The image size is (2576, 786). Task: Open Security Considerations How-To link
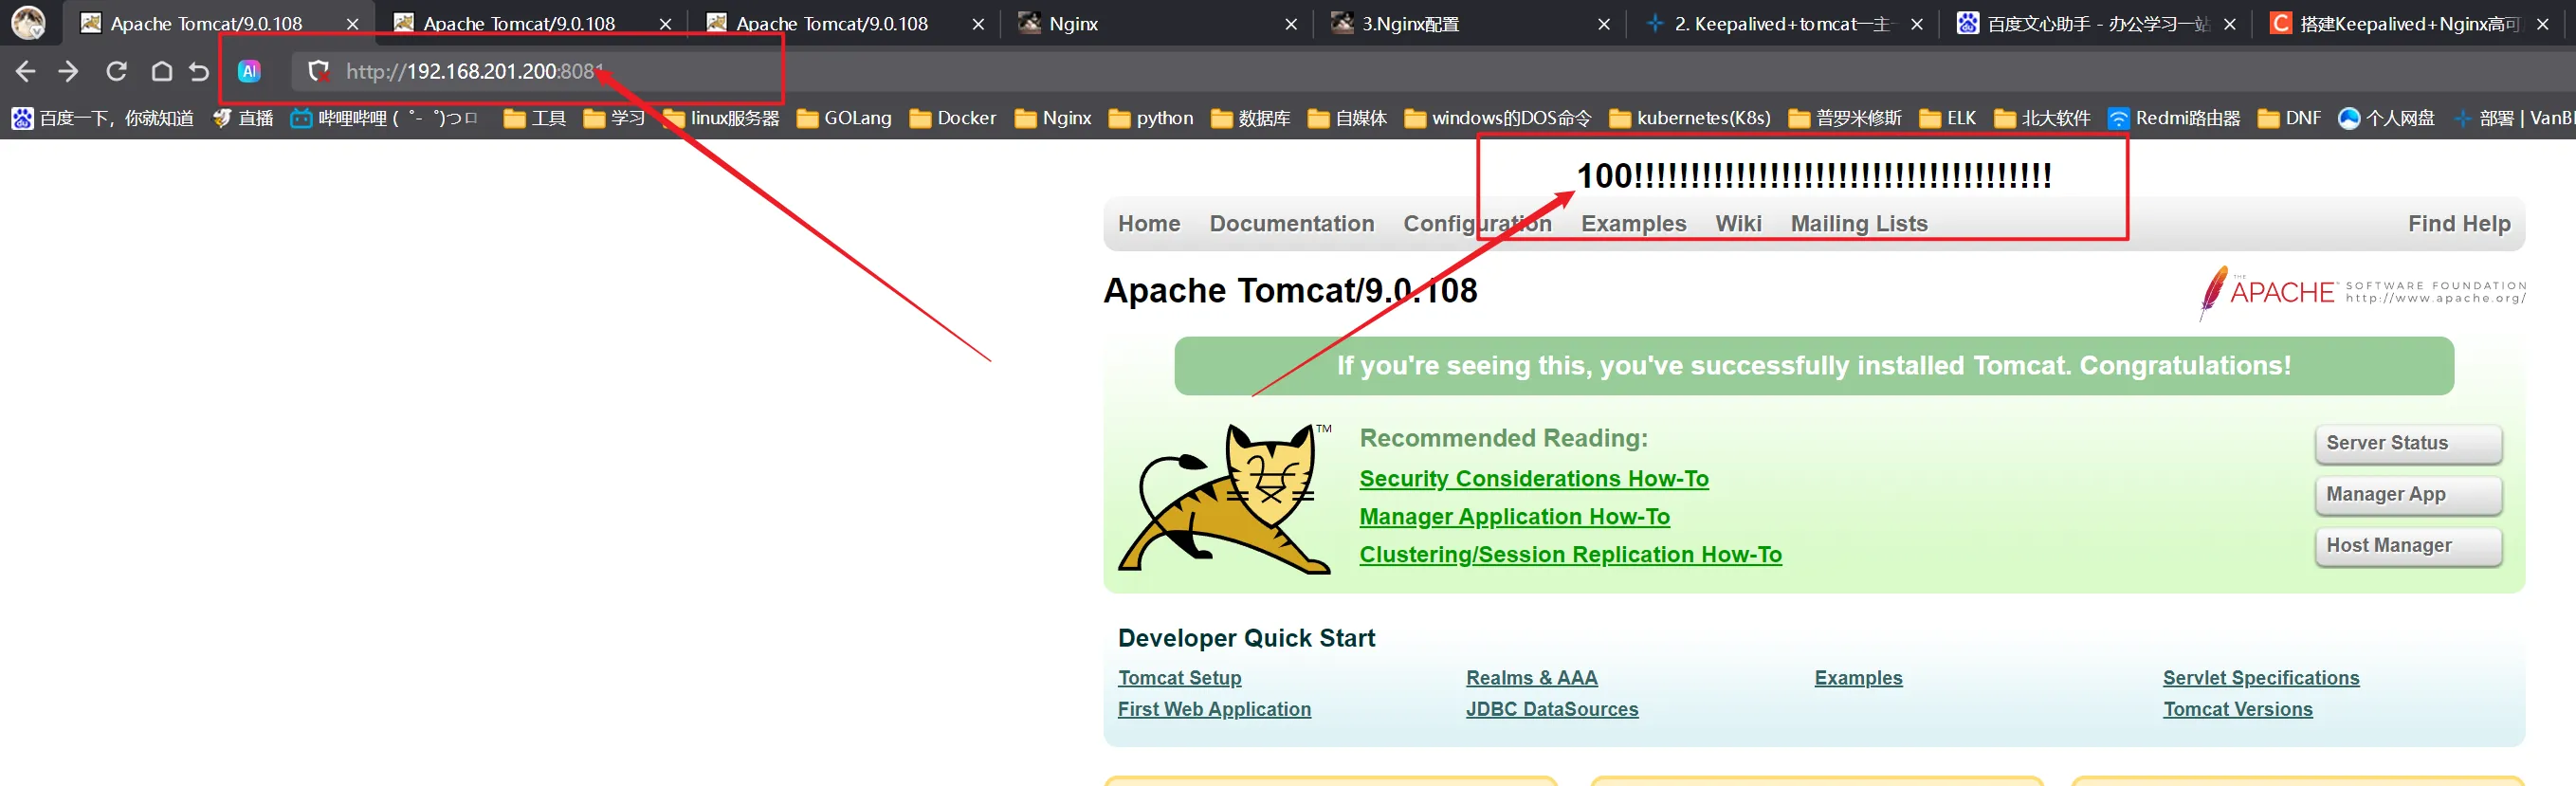pos(1533,479)
